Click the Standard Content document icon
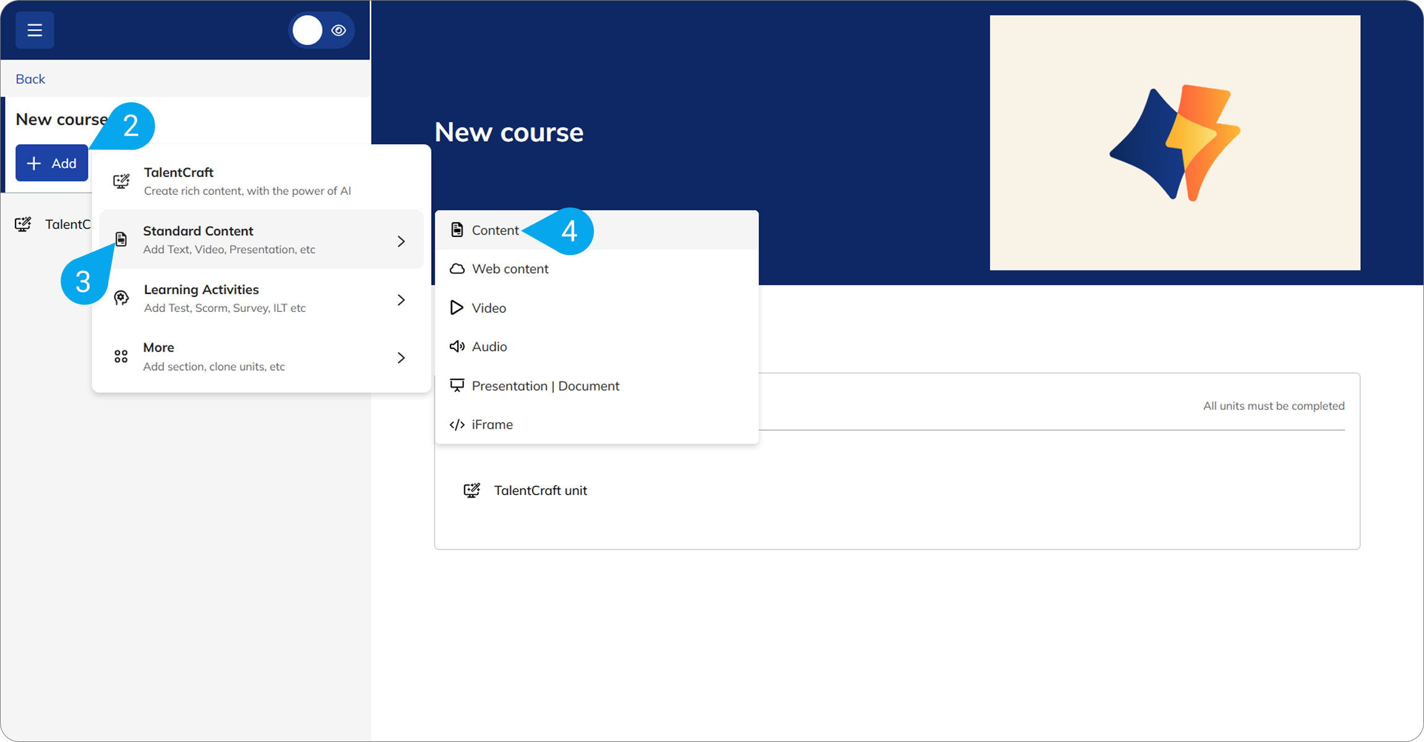 [x=121, y=239]
